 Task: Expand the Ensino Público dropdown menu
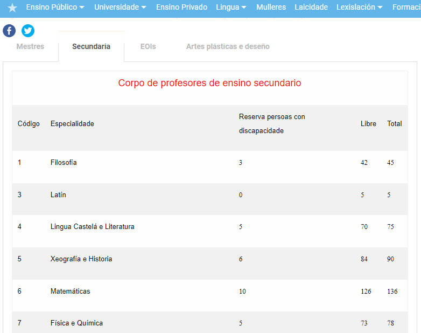pyautogui.click(x=55, y=8)
